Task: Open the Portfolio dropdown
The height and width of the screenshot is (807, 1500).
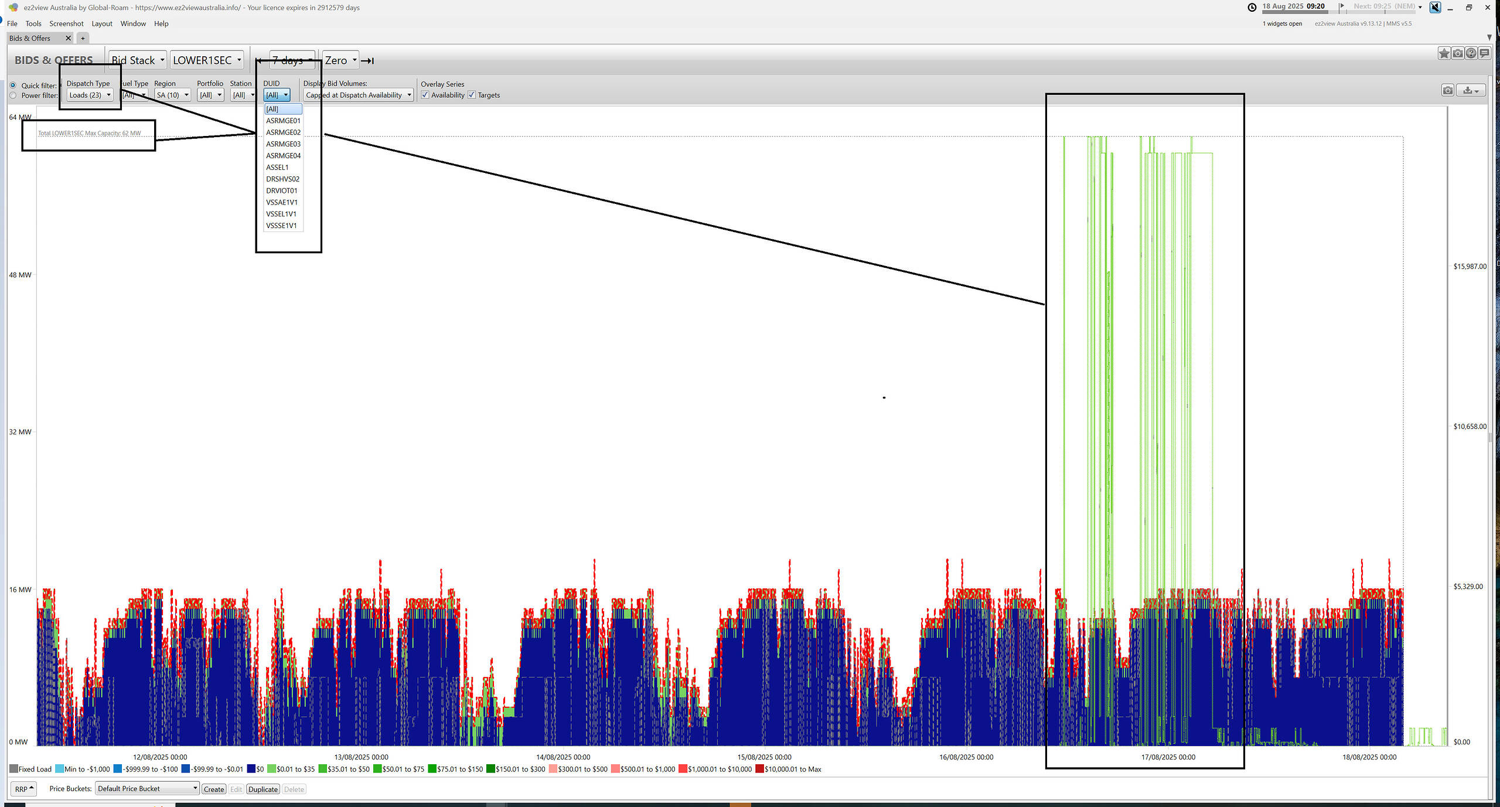Action: (210, 95)
